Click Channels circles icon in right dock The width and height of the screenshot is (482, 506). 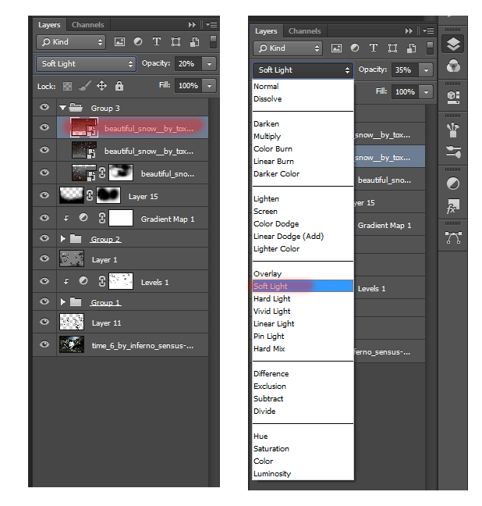point(453,66)
